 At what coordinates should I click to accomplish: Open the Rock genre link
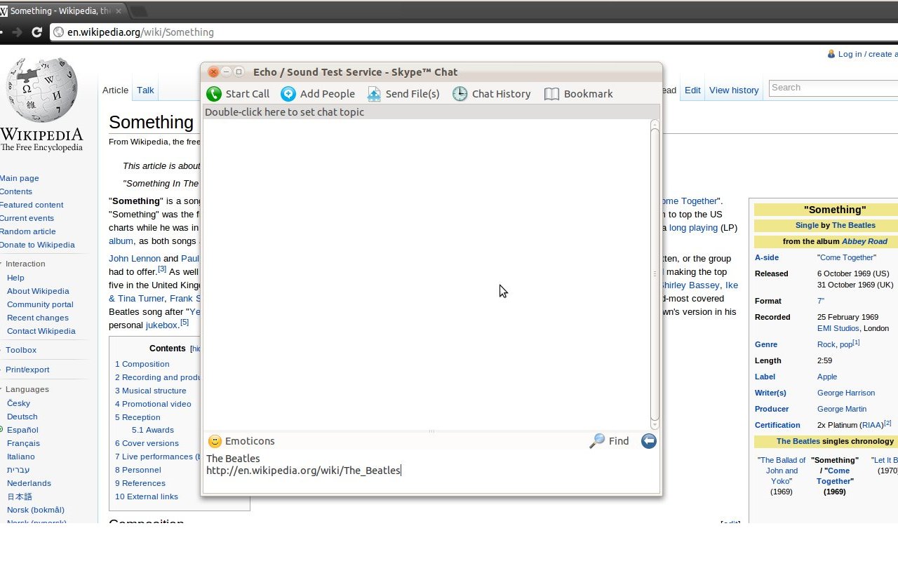point(826,344)
